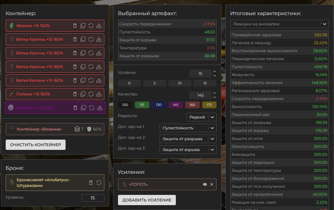Set artifact level preset to 10
The image size is (334, 210).
pyautogui.click(x=180, y=83)
